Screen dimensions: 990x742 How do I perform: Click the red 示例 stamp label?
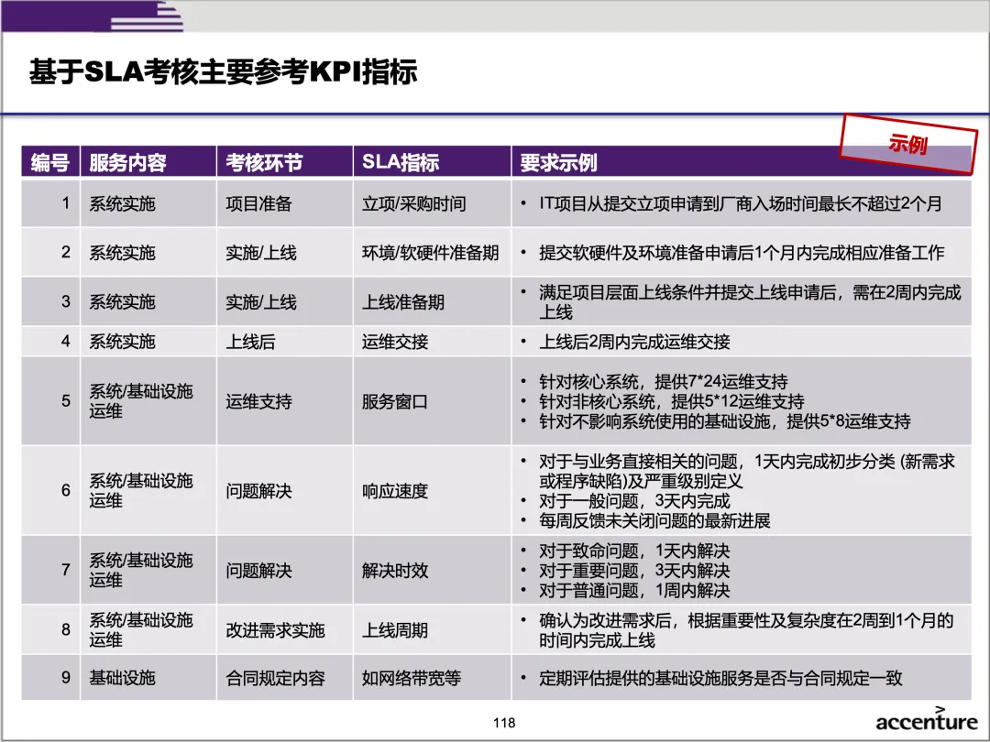[x=907, y=145]
